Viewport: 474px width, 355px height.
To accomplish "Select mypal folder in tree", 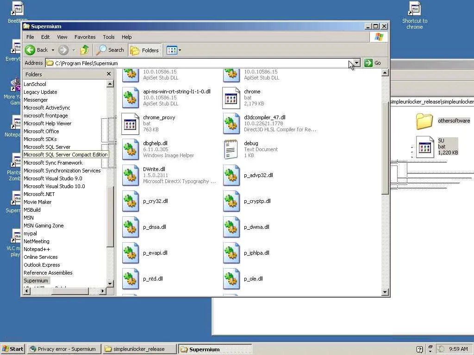I will coord(30,233).
